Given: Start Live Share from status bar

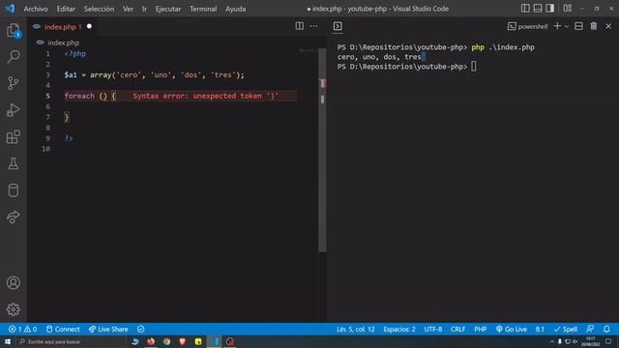Looking at the screenshot, I should pos(108,329).
